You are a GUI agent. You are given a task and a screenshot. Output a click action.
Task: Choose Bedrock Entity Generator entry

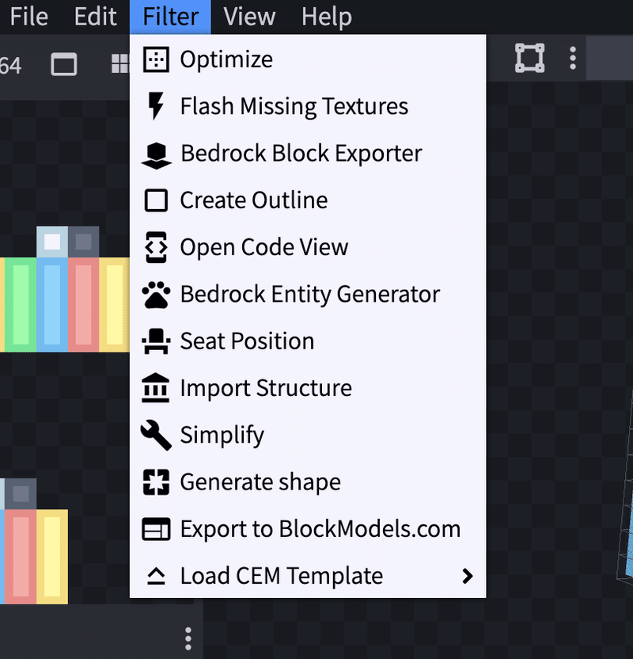tap(308, 294)
